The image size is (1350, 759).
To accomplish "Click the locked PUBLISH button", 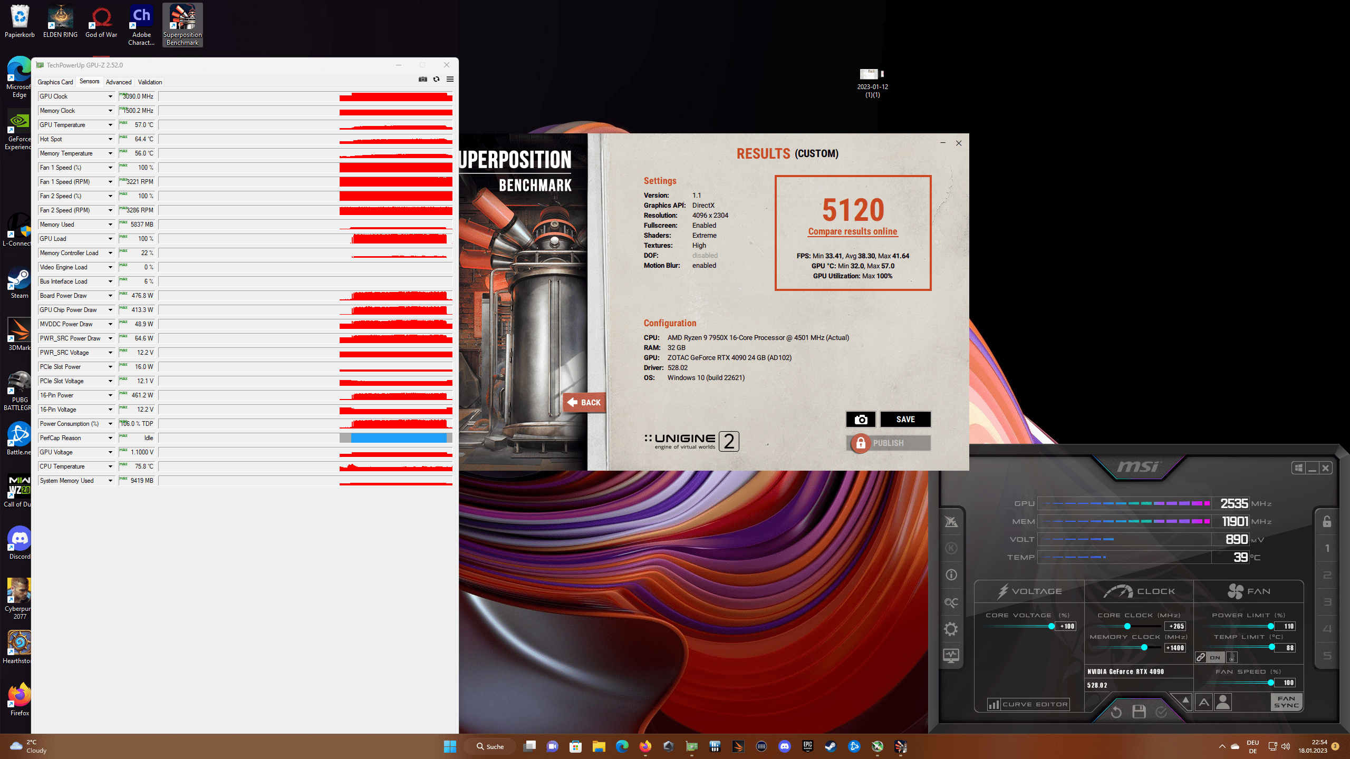I will (889, 443).
